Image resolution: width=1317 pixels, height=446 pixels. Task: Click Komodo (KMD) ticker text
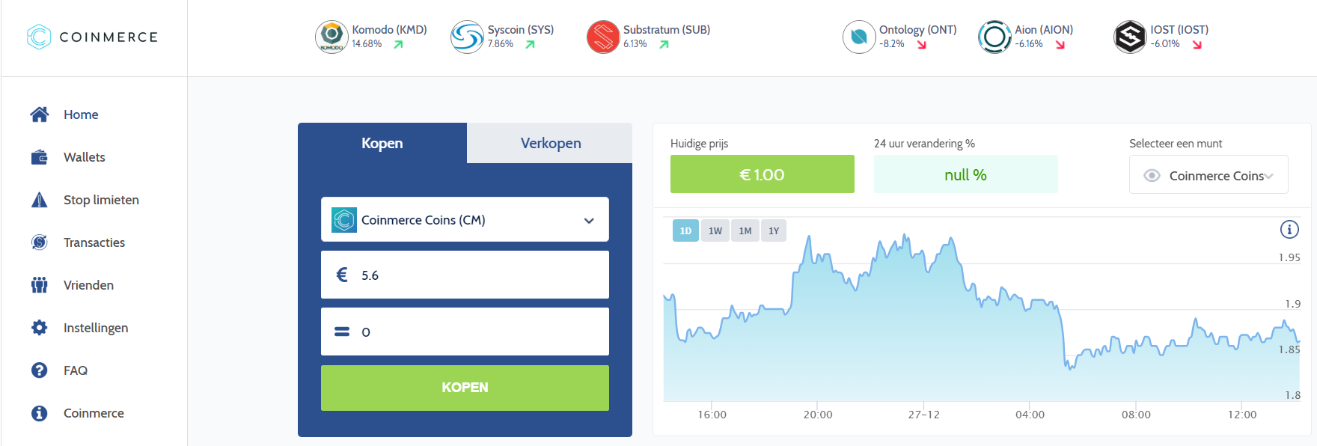tap(389, 30)
